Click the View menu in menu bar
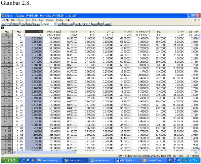 [x=28, y=20]
